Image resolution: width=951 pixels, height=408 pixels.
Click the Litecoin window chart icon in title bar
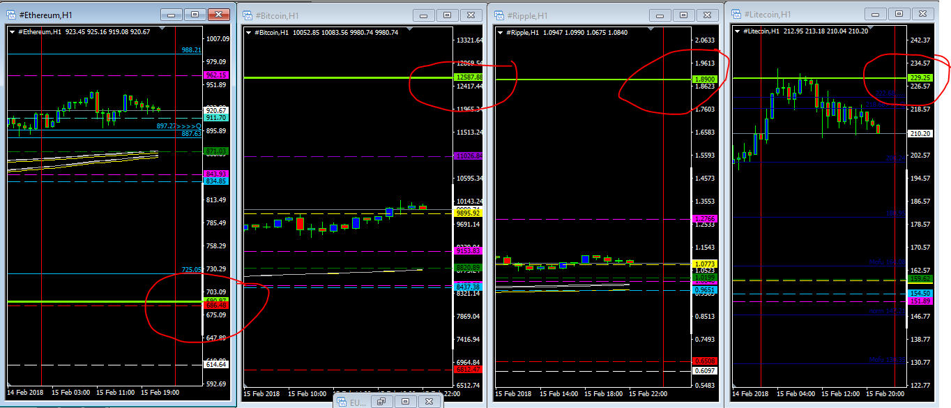[736, 14]
